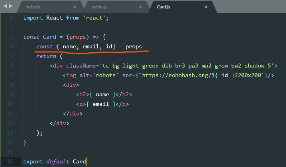Click 'Card' in the const declaration on line 3
This screenshot has height=167, width=286.
49,37
